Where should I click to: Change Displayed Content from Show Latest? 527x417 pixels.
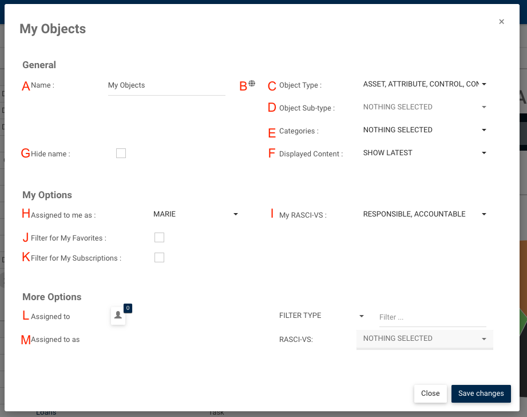(425, 153)
